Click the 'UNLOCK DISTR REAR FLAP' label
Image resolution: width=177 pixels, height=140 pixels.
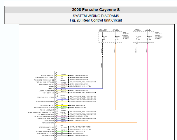(x=45, y=118)
